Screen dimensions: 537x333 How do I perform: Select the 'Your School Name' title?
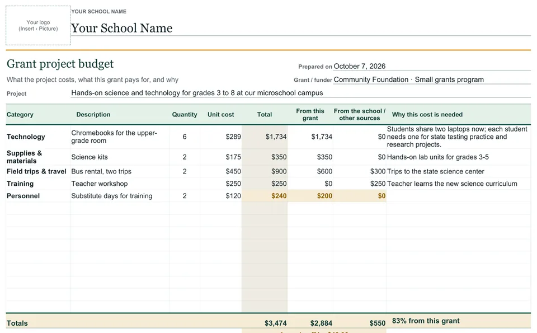point(122,28)
